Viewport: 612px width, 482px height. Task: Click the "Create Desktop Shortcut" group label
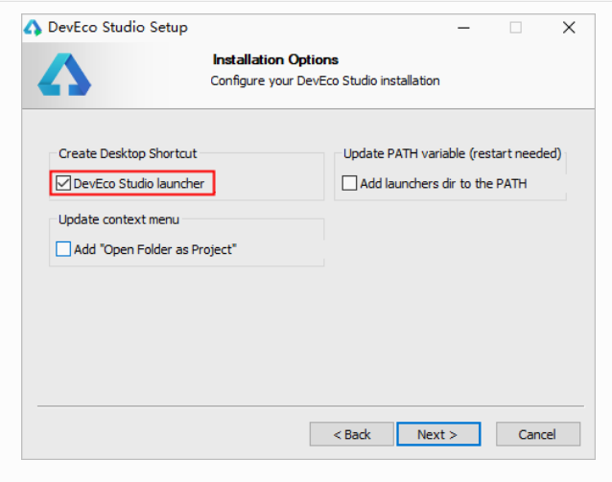click(x=128, y=153)
